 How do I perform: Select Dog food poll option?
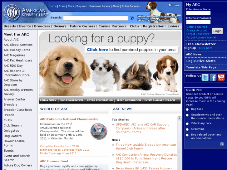click(187, 109)
